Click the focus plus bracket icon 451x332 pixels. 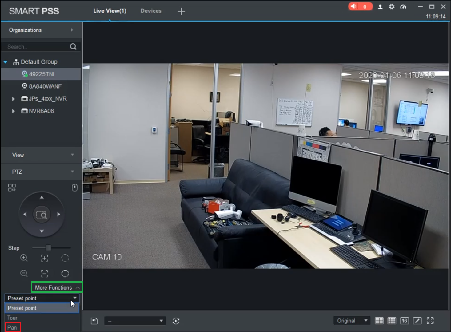point(44,258)
